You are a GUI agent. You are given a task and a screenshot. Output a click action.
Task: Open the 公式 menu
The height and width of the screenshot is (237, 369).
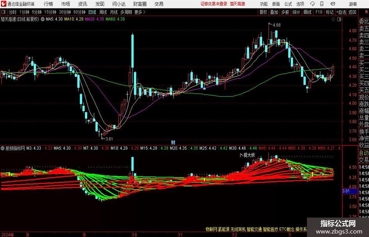288,4
